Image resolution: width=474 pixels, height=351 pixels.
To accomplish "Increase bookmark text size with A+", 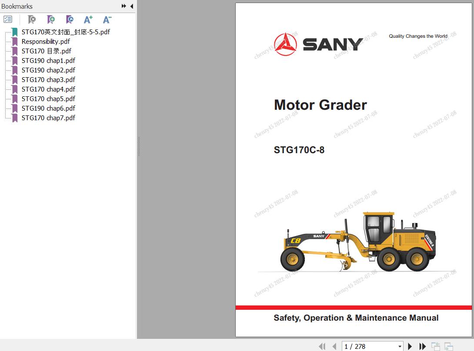I will tap(88, 20).
